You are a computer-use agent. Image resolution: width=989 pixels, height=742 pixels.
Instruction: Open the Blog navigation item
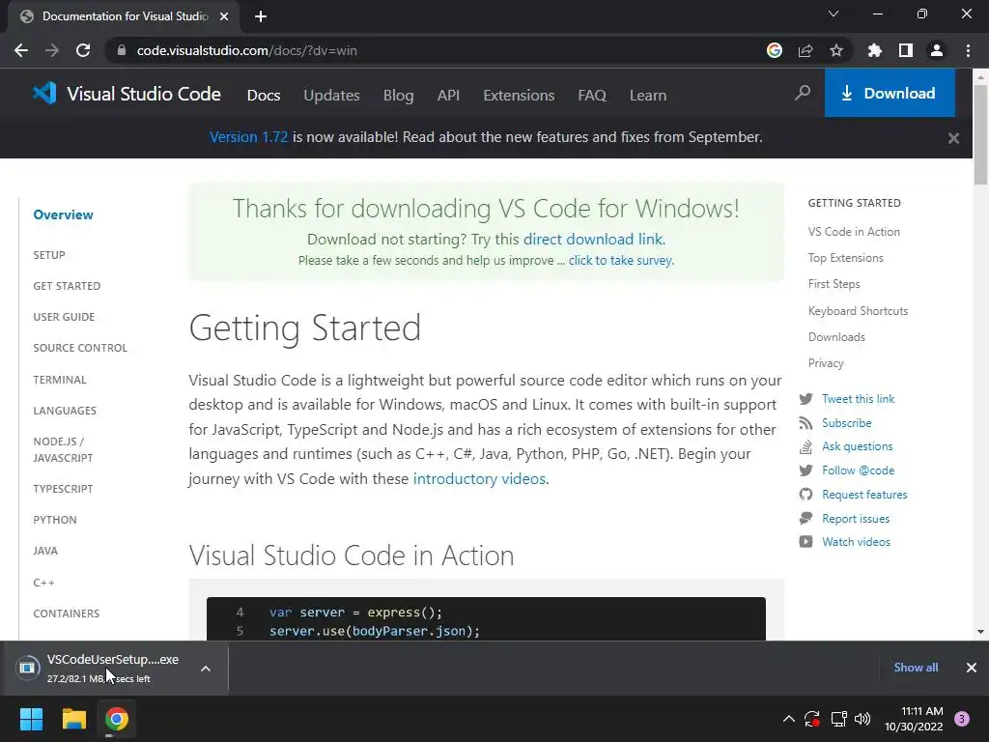399,96
